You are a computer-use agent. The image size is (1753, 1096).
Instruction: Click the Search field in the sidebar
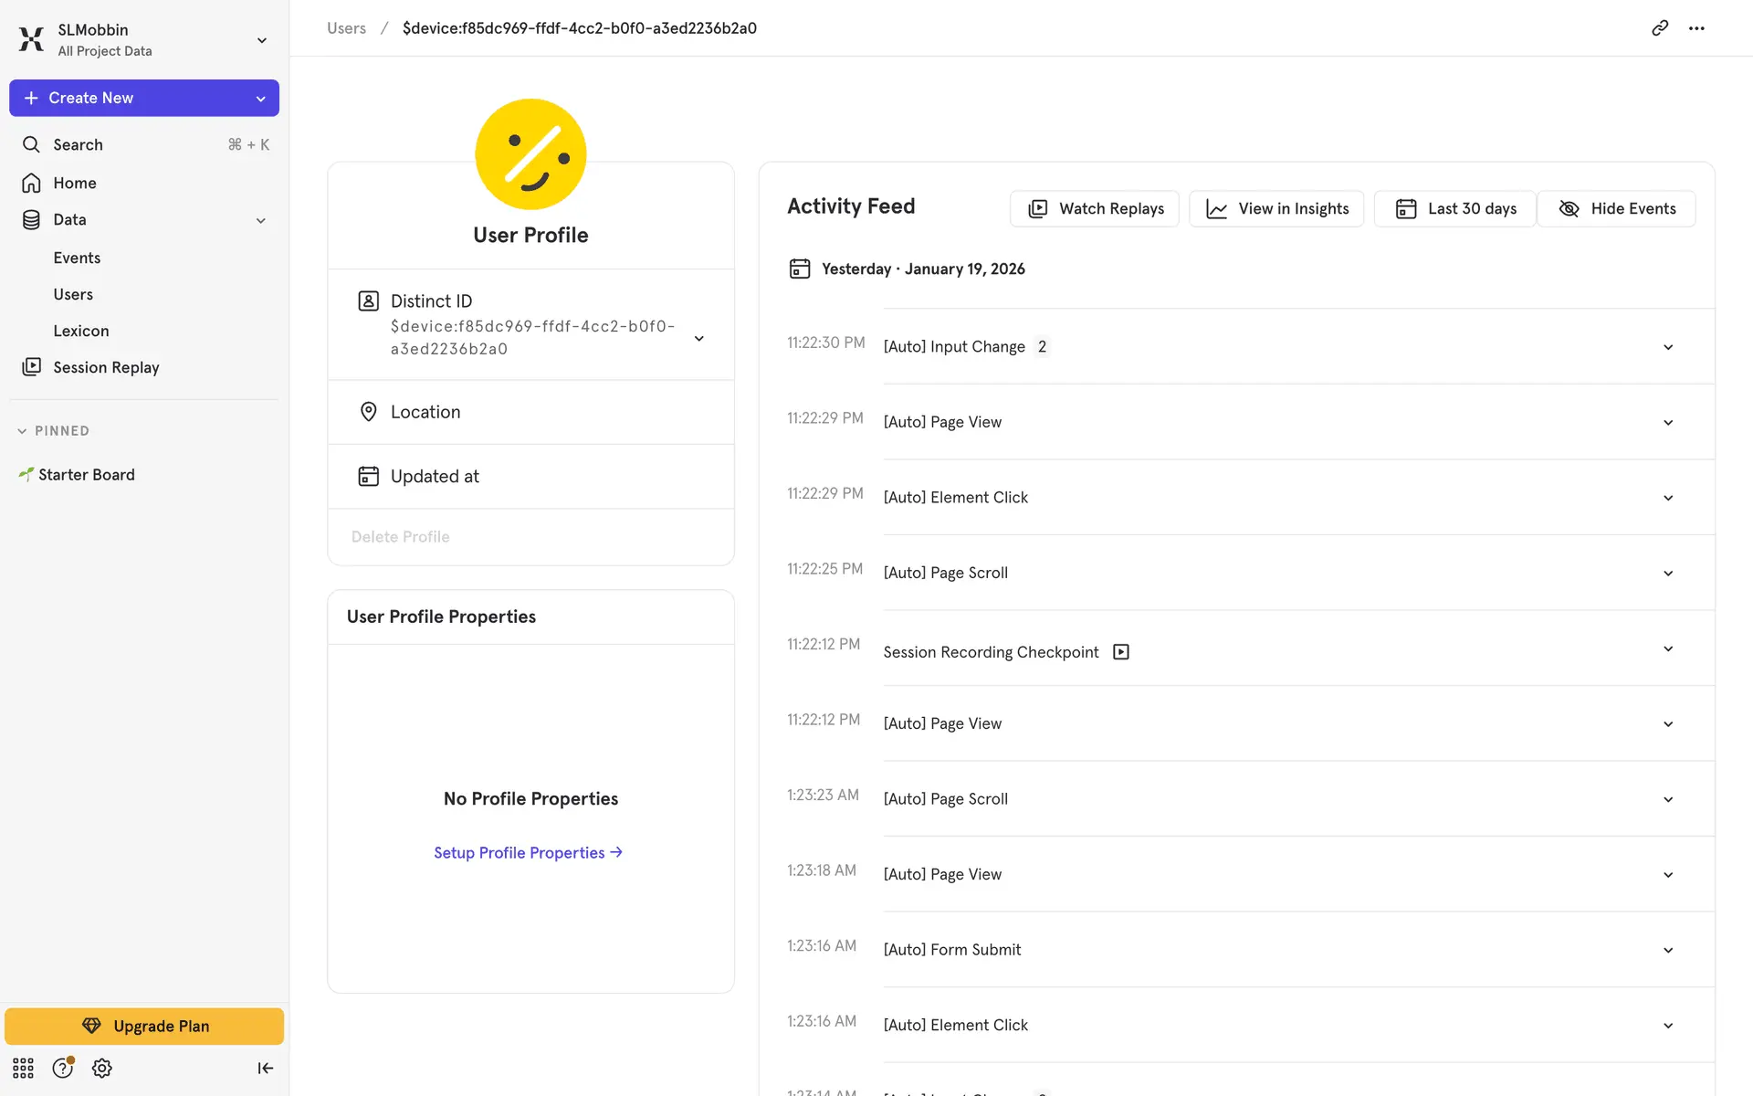point(144,144)
